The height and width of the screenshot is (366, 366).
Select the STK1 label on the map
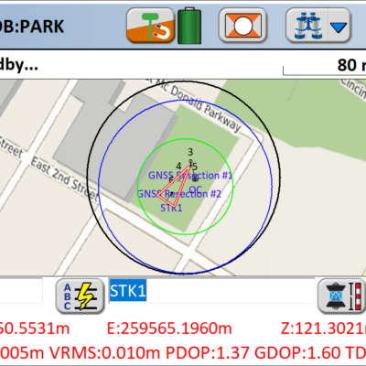[x=171, y=208]
